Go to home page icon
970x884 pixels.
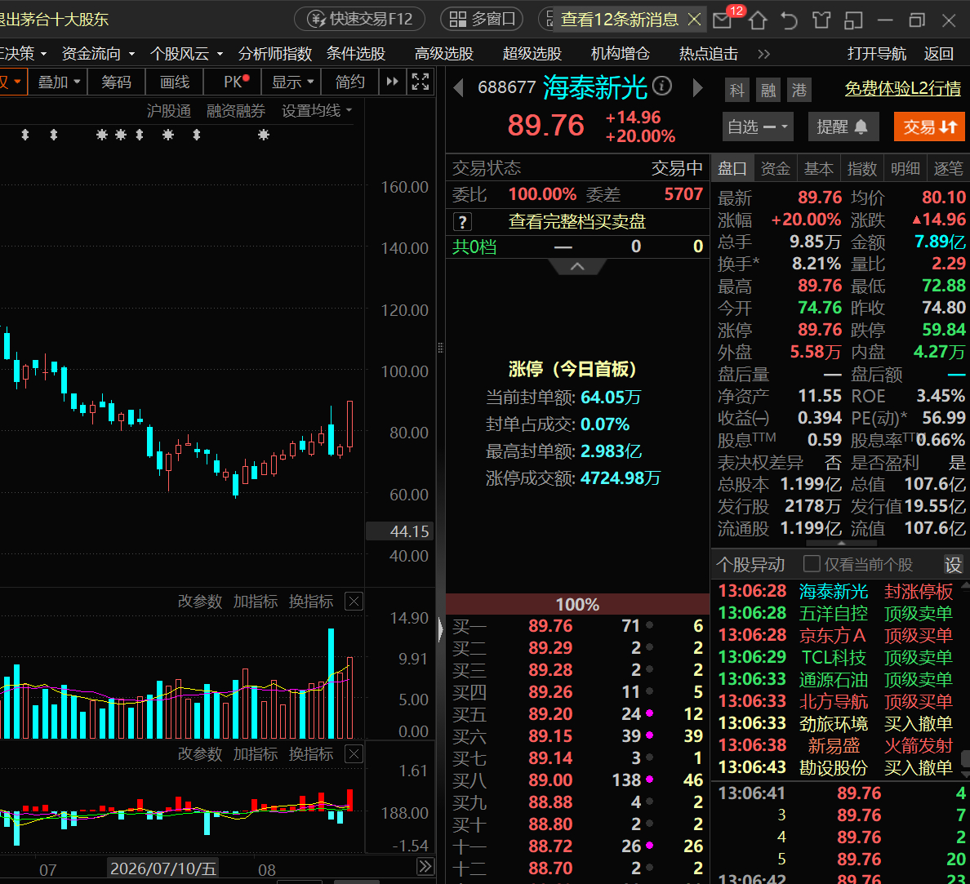757,20
